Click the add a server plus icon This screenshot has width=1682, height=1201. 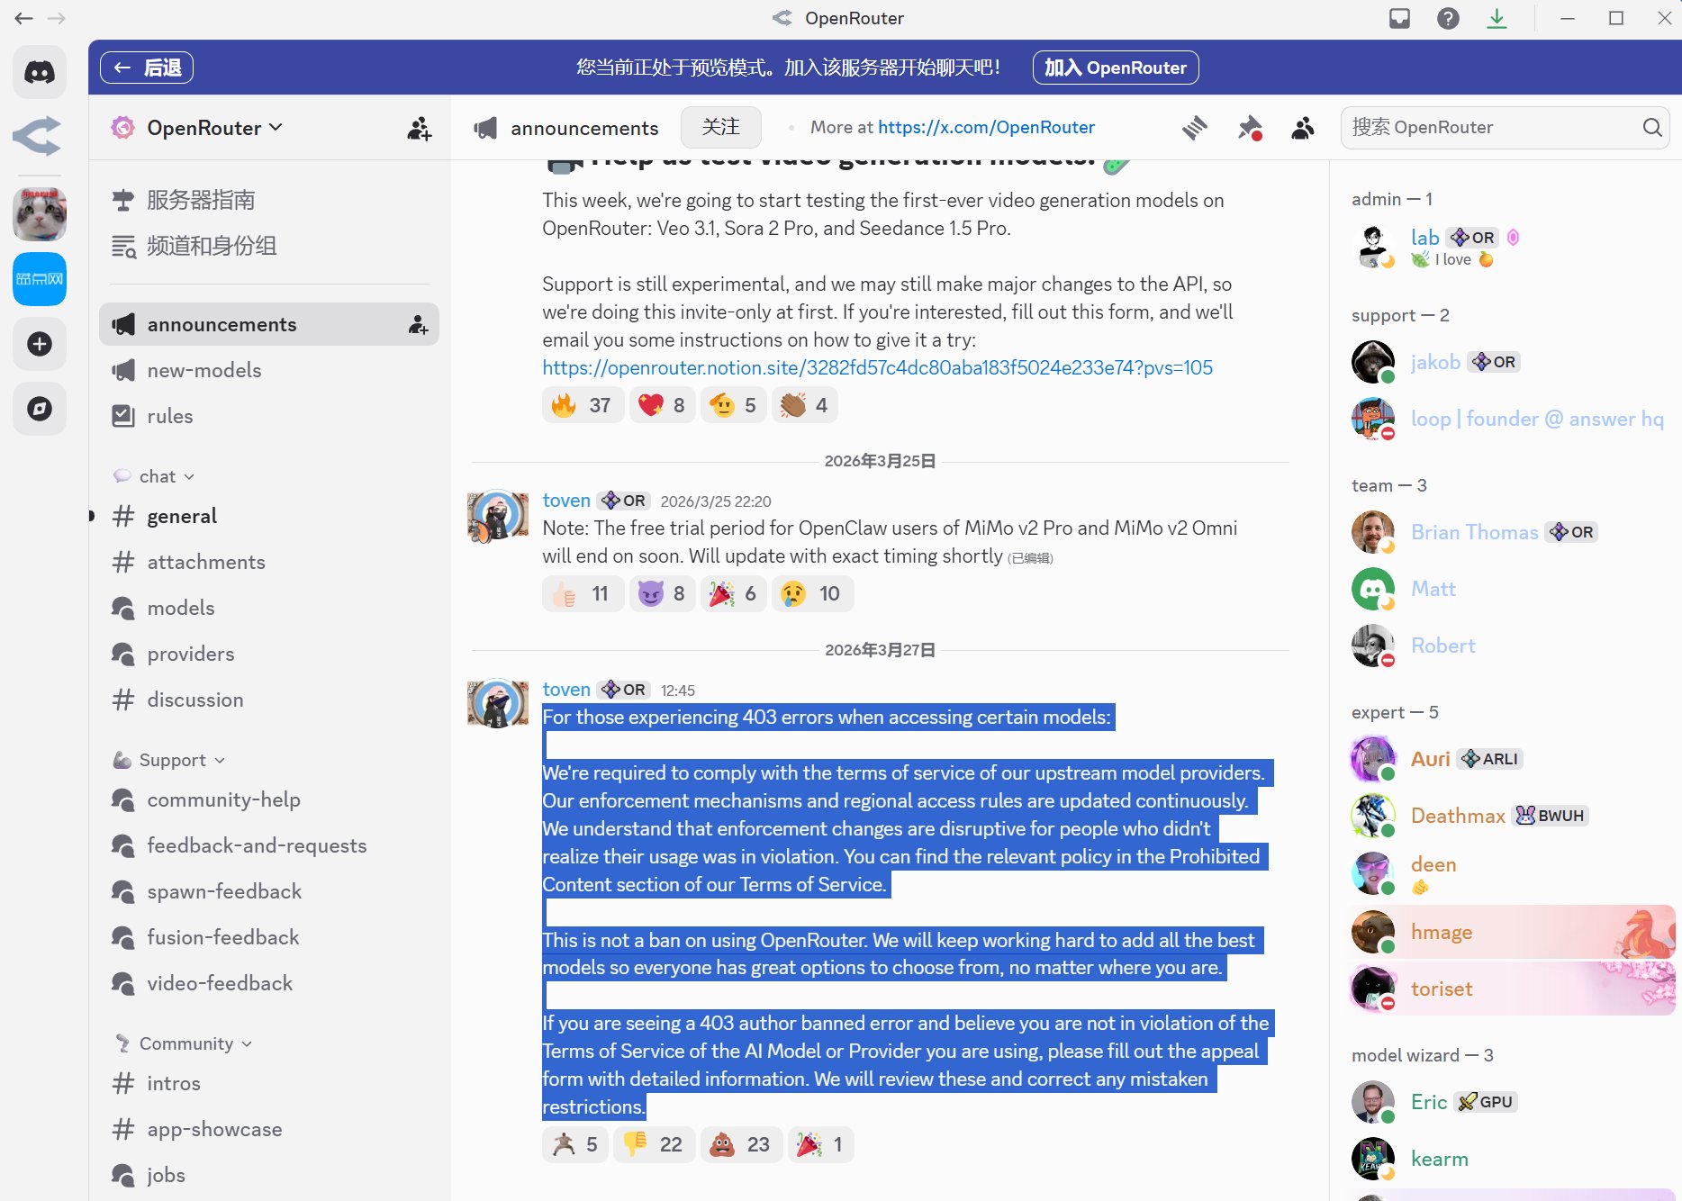click(x=40, y=344)
